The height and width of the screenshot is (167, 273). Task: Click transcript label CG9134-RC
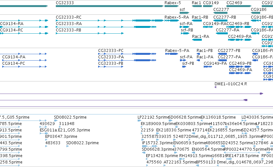coord(12,30)
